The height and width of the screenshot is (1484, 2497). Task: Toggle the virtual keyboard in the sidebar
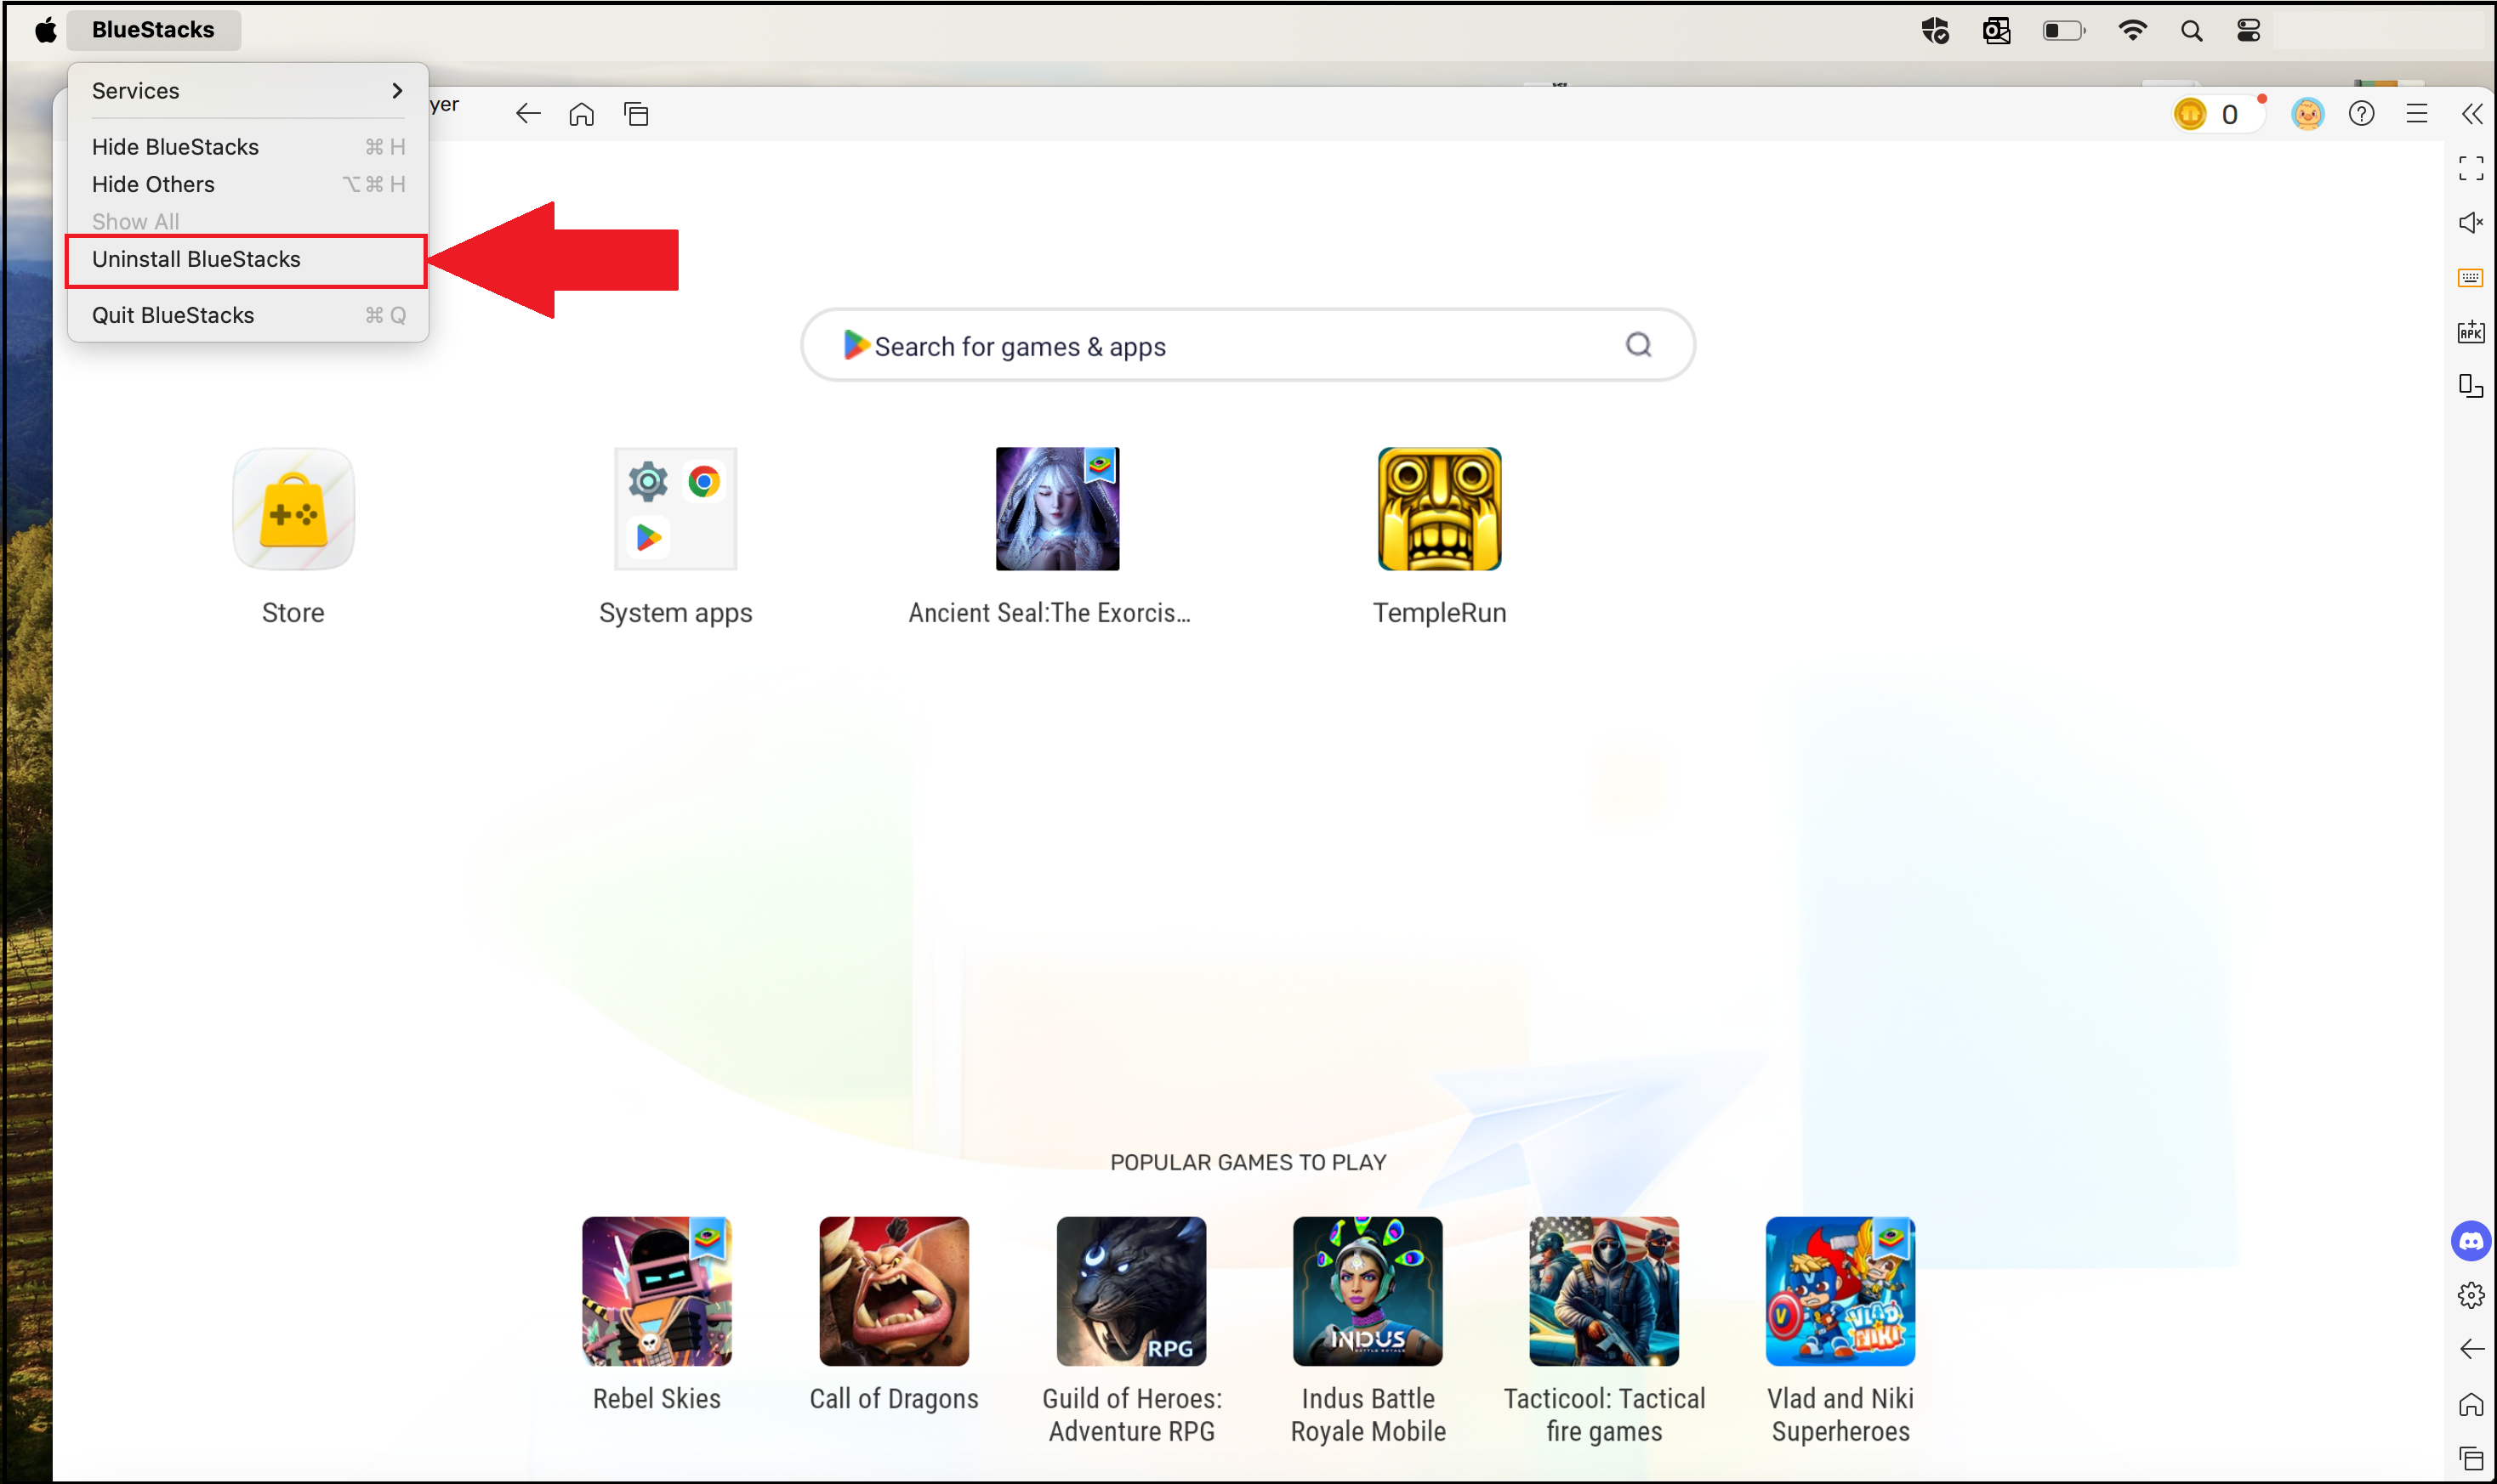pos(2470,276)
